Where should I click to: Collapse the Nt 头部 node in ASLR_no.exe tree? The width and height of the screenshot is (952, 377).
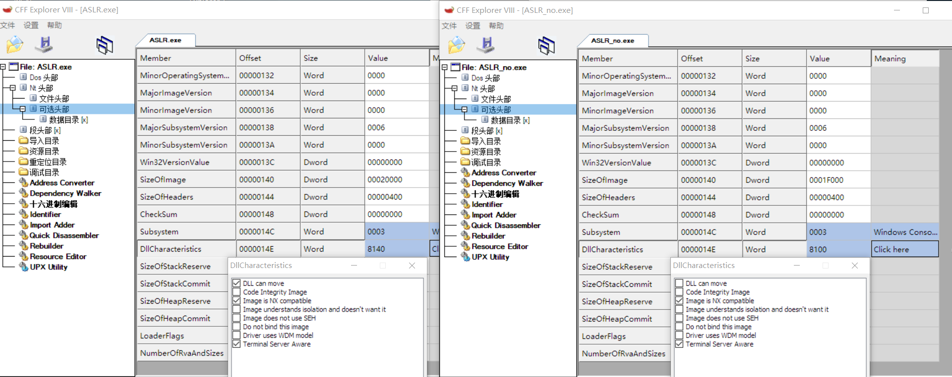point(455,88)
